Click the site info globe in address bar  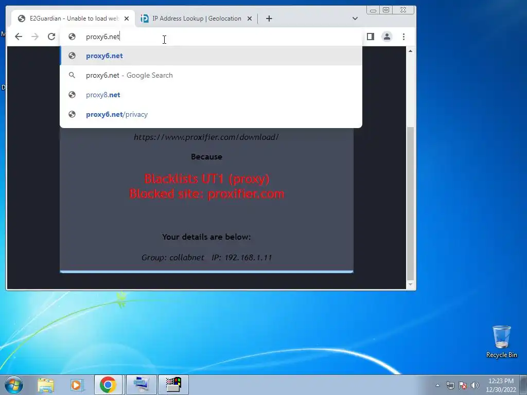(x=72, y=37)
